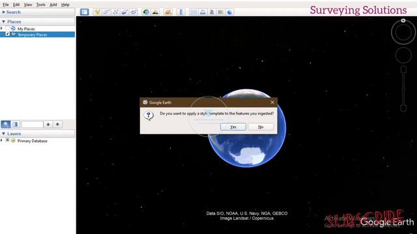Click the question mark dialog icon
Viewport: 417px width, 234px height.
(x=149, y=116)
